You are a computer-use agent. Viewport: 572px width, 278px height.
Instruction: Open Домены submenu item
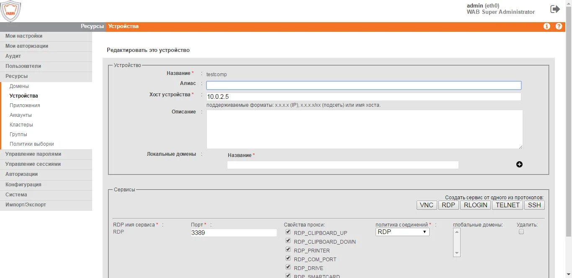19,86
